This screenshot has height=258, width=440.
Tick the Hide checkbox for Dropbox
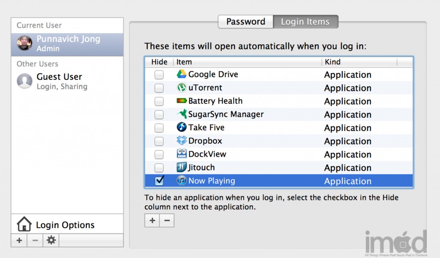click(x=159, y=141)
